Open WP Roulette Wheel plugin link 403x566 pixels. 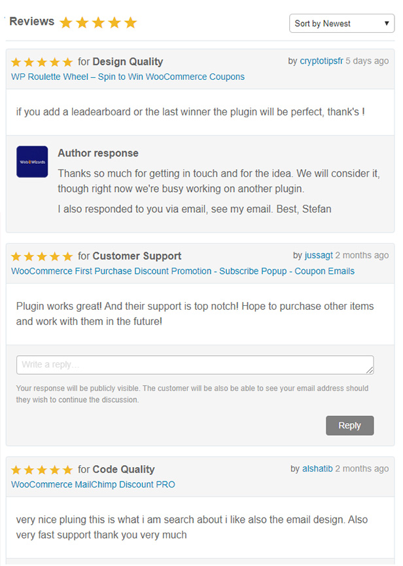click(x=128, y=77)
